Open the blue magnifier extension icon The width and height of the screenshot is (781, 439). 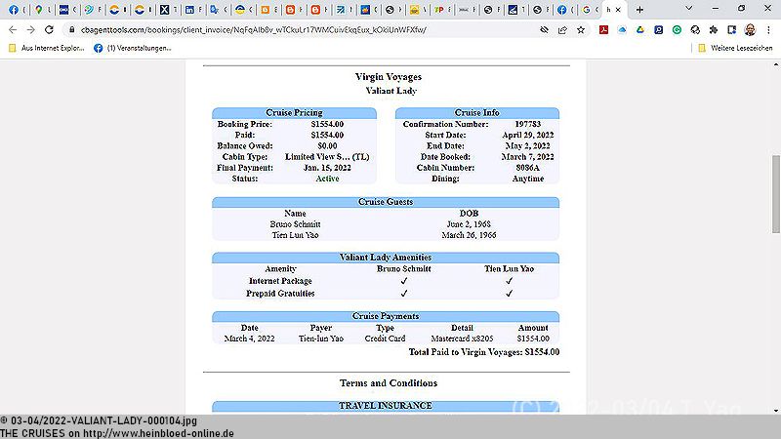point(658,30)
